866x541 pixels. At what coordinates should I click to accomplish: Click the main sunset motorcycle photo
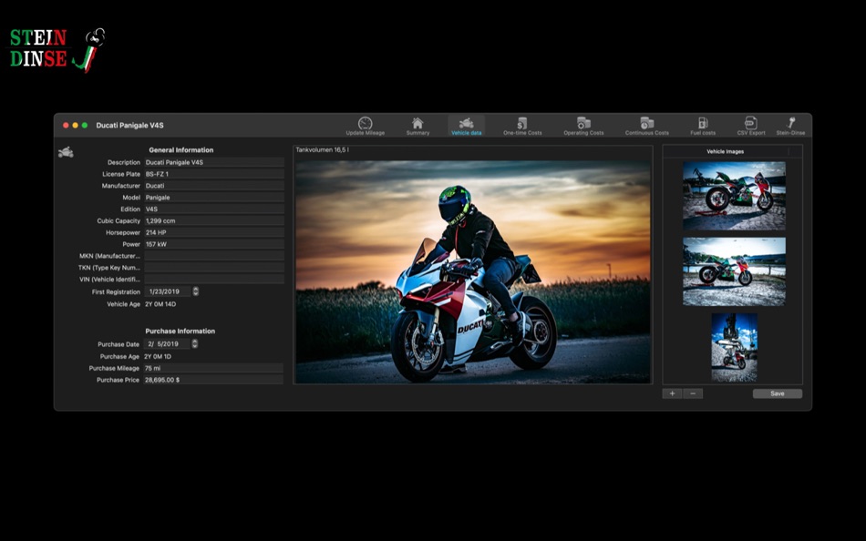(x=473, y=271)
